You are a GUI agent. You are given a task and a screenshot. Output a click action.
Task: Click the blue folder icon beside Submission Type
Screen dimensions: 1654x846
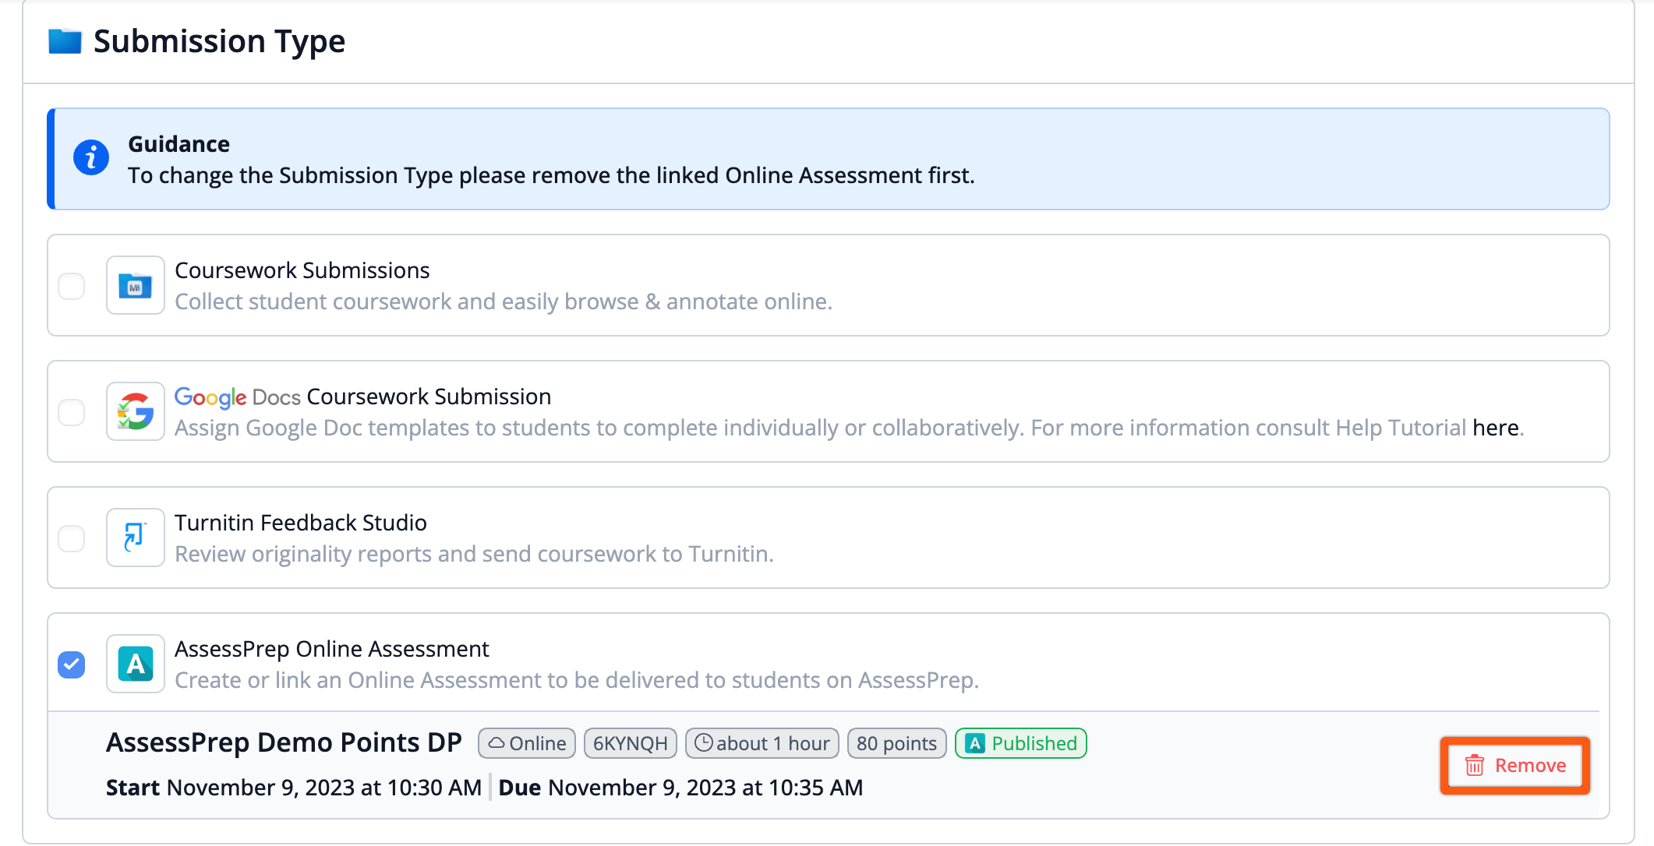point(65,41)
